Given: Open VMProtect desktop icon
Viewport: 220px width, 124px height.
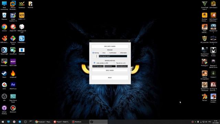Looking at the screenshot, I should 4,39.
